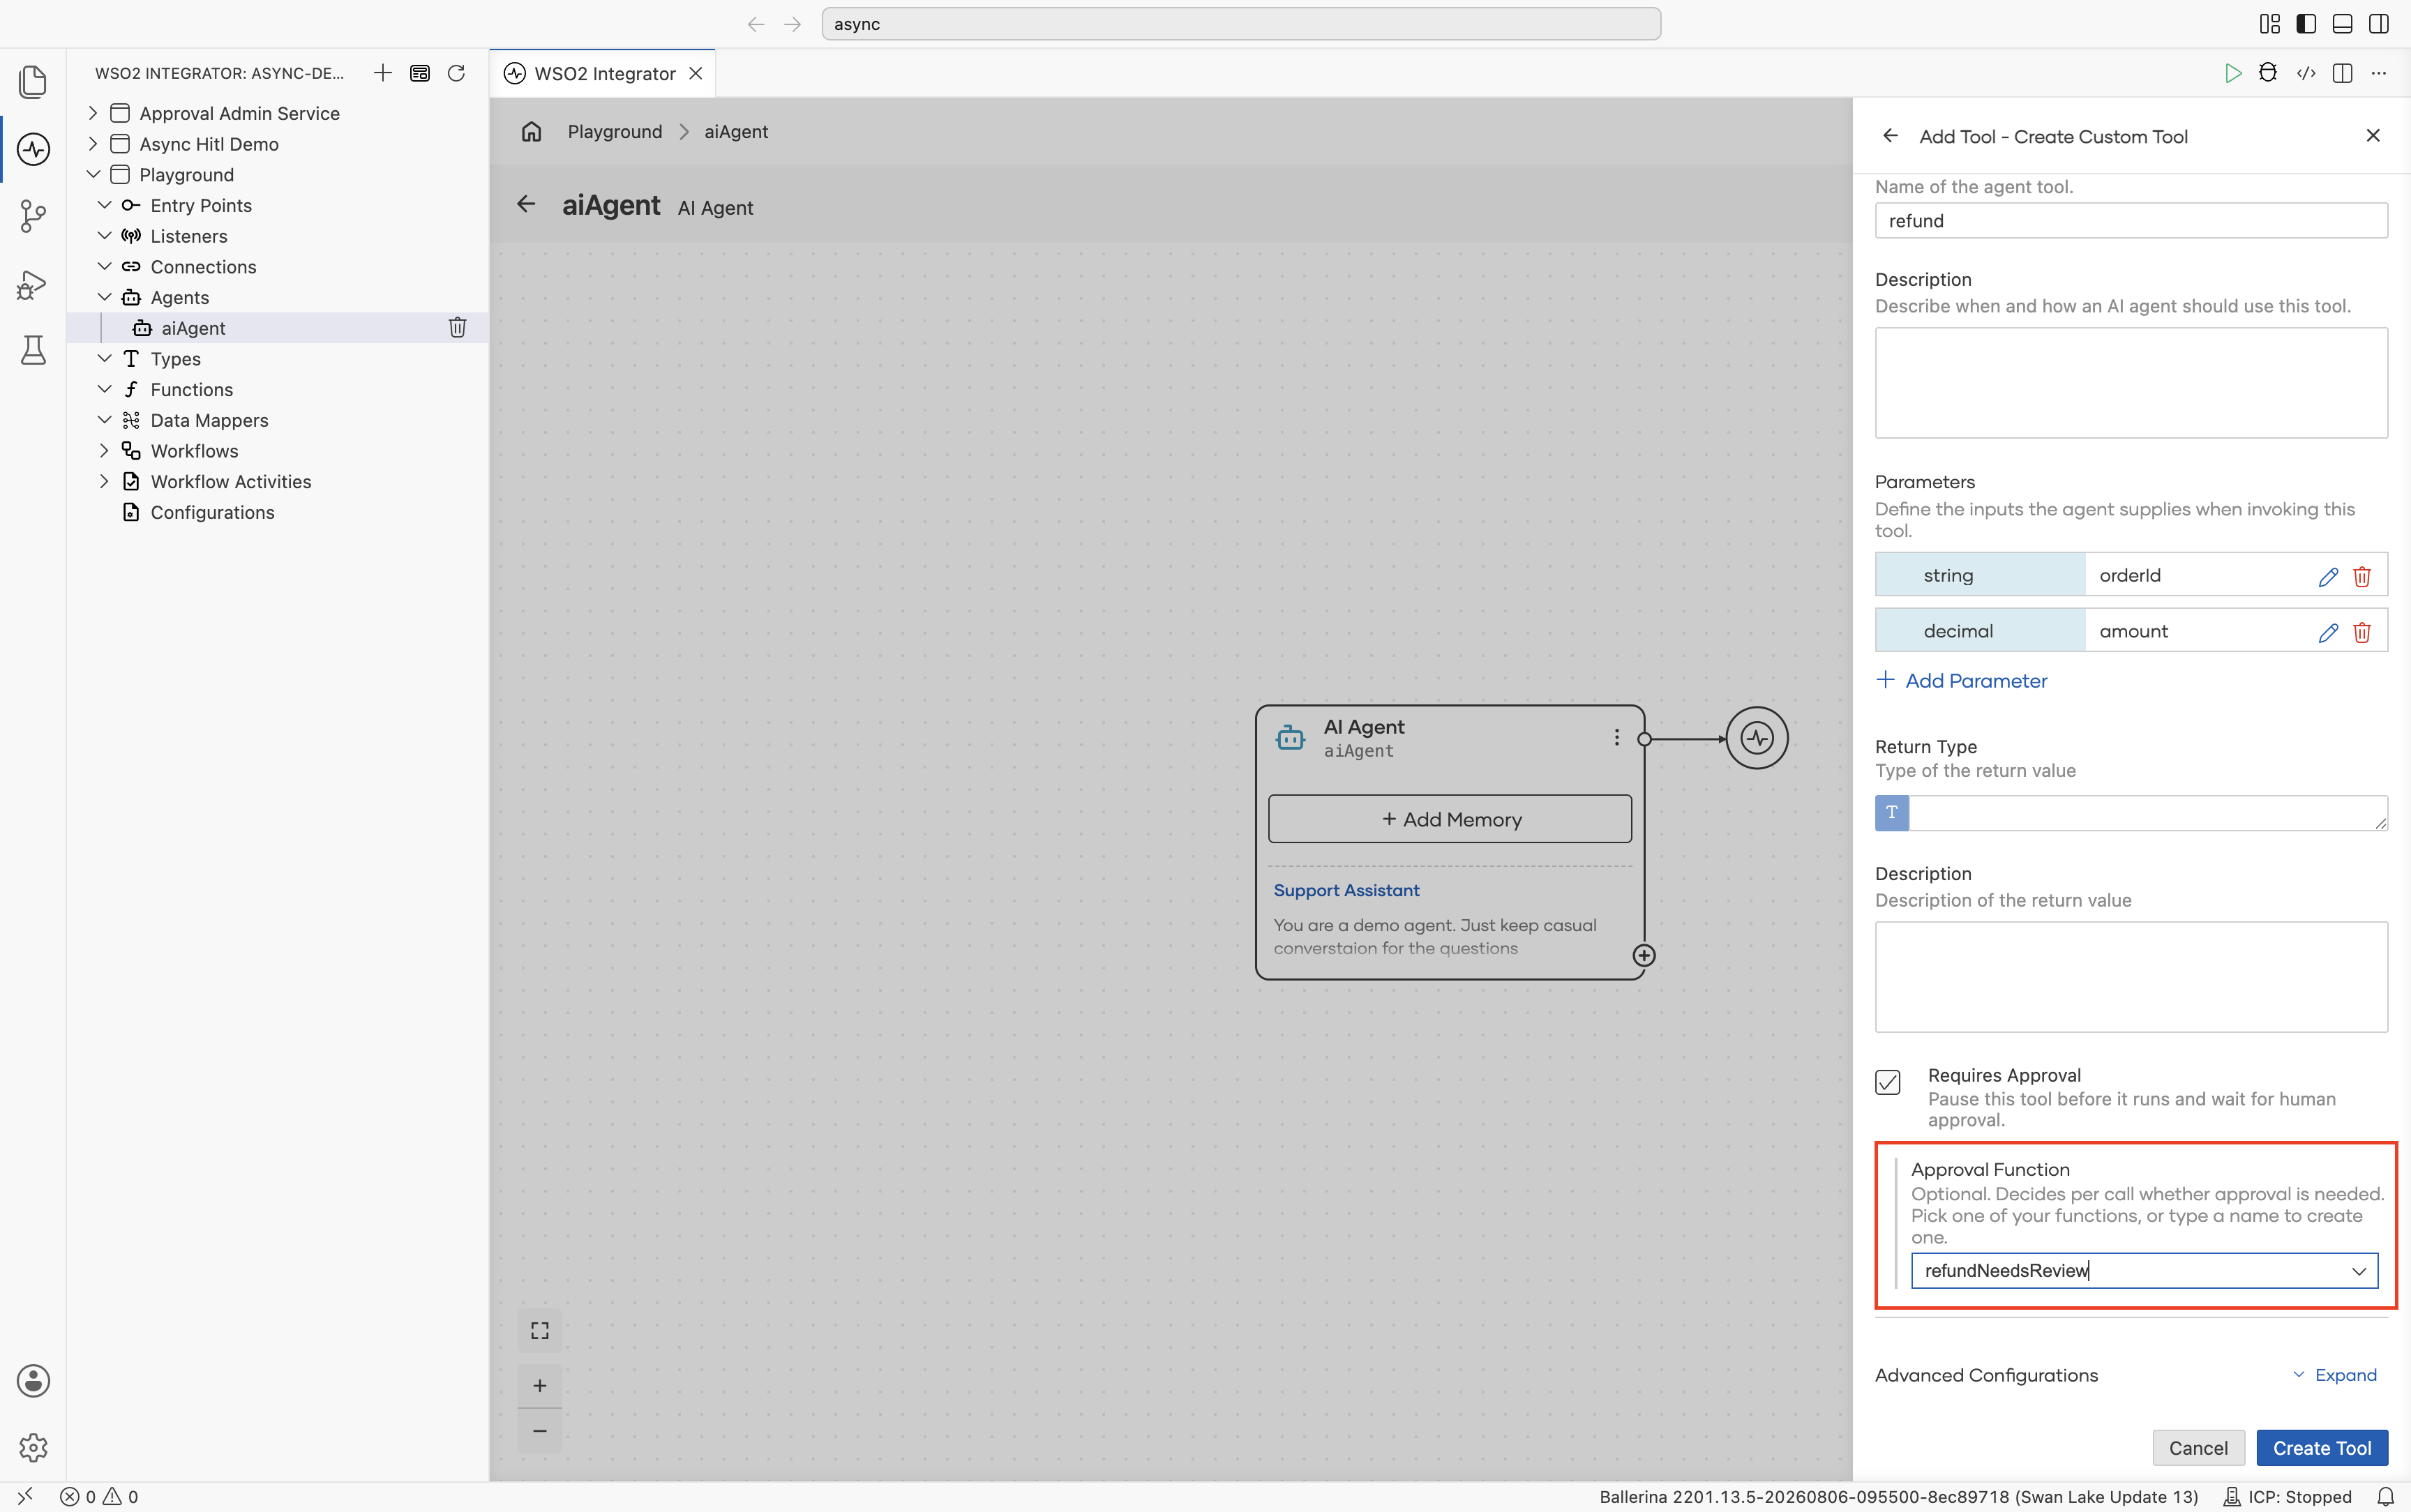Image resolution: width=2411 pixels, height=1512 pixels.
Task: Click Add Parameter link
Action: pyautogui.click(x=1962, y=681)
